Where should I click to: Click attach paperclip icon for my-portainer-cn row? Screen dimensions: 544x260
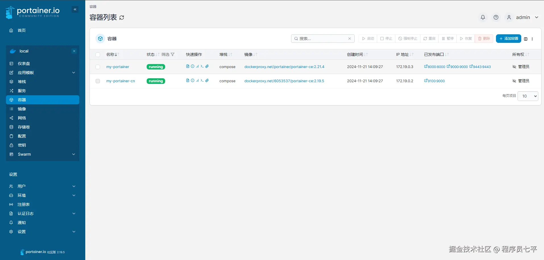pyautogui.click(x=207, y=81)
